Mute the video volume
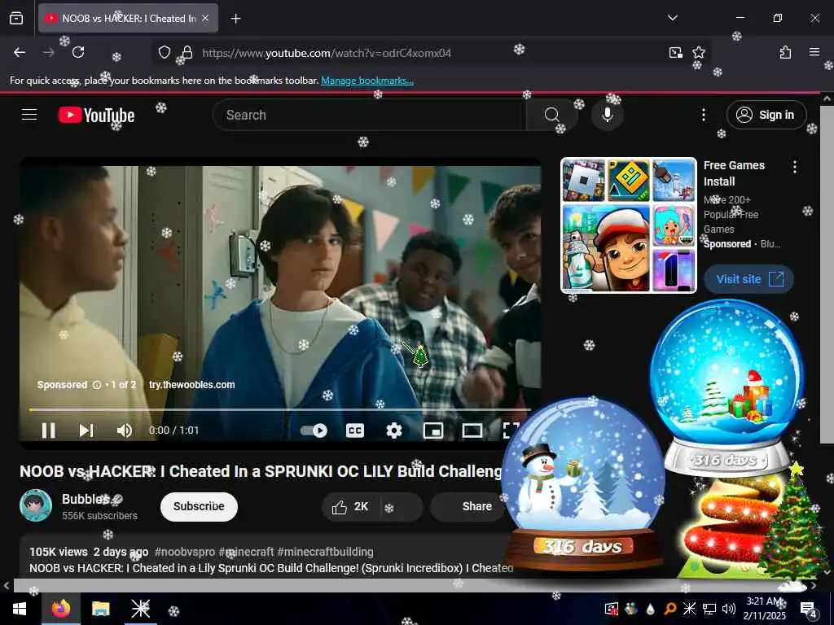834x625 pixels. (124, 430)
